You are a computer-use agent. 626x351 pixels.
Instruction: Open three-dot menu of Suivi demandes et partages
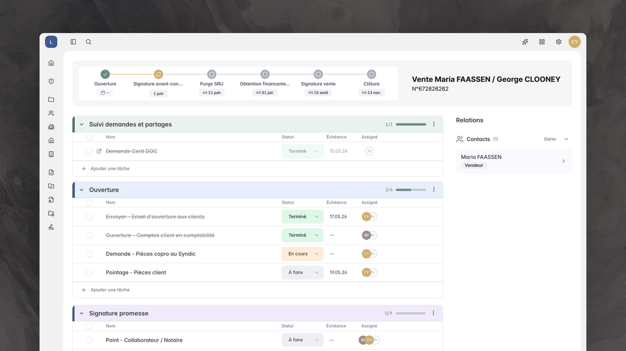tap(434, 124)
